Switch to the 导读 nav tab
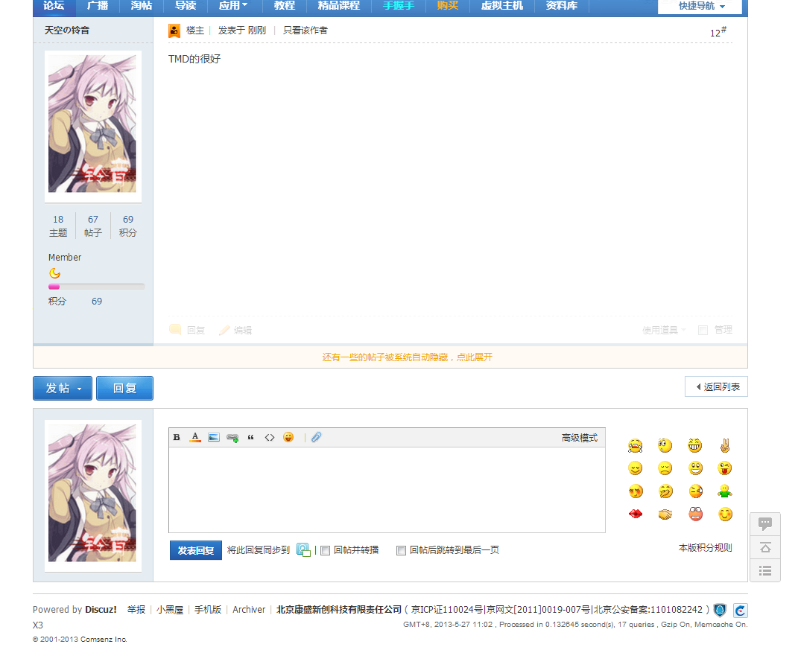This screenshot has height=650, width=798. 186,6
